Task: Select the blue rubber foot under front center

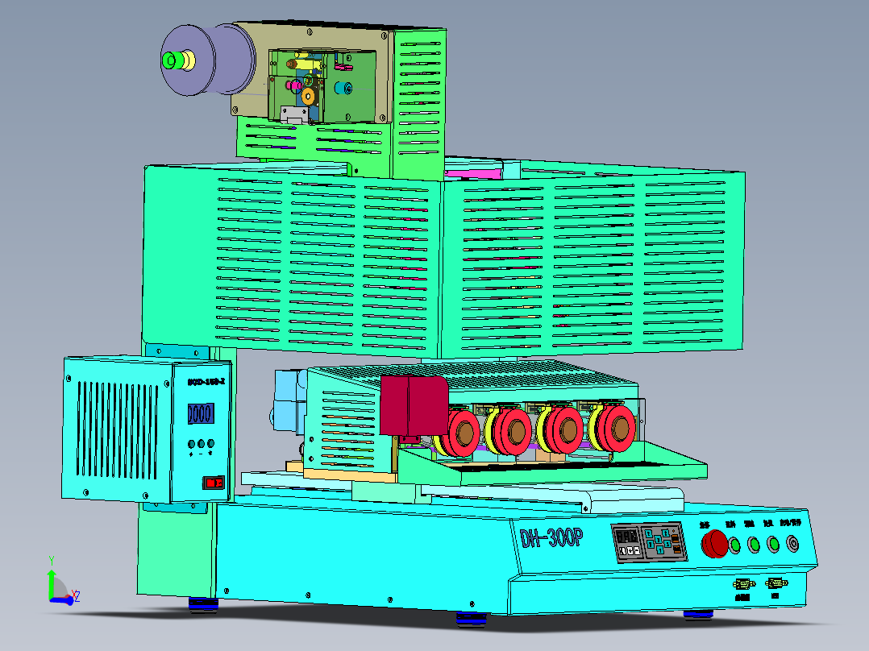Action: click(x=472, y=619)
